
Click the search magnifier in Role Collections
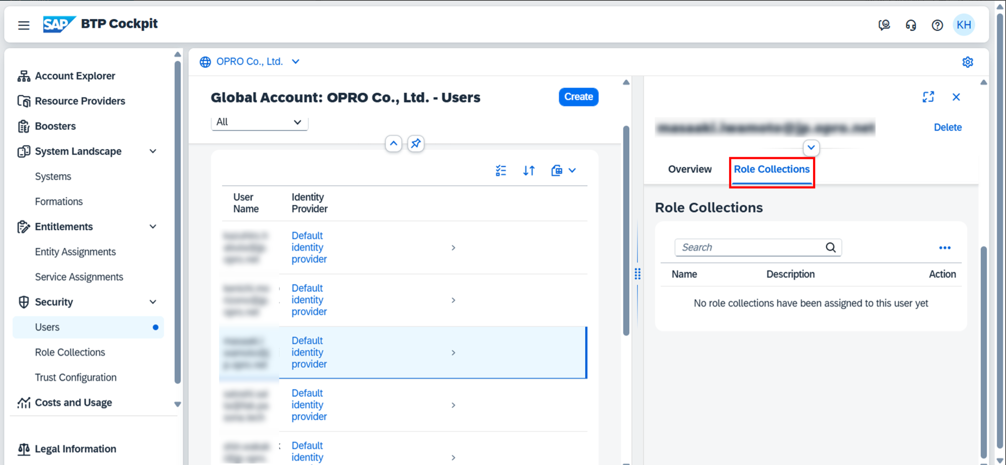[x=830, y=247]
